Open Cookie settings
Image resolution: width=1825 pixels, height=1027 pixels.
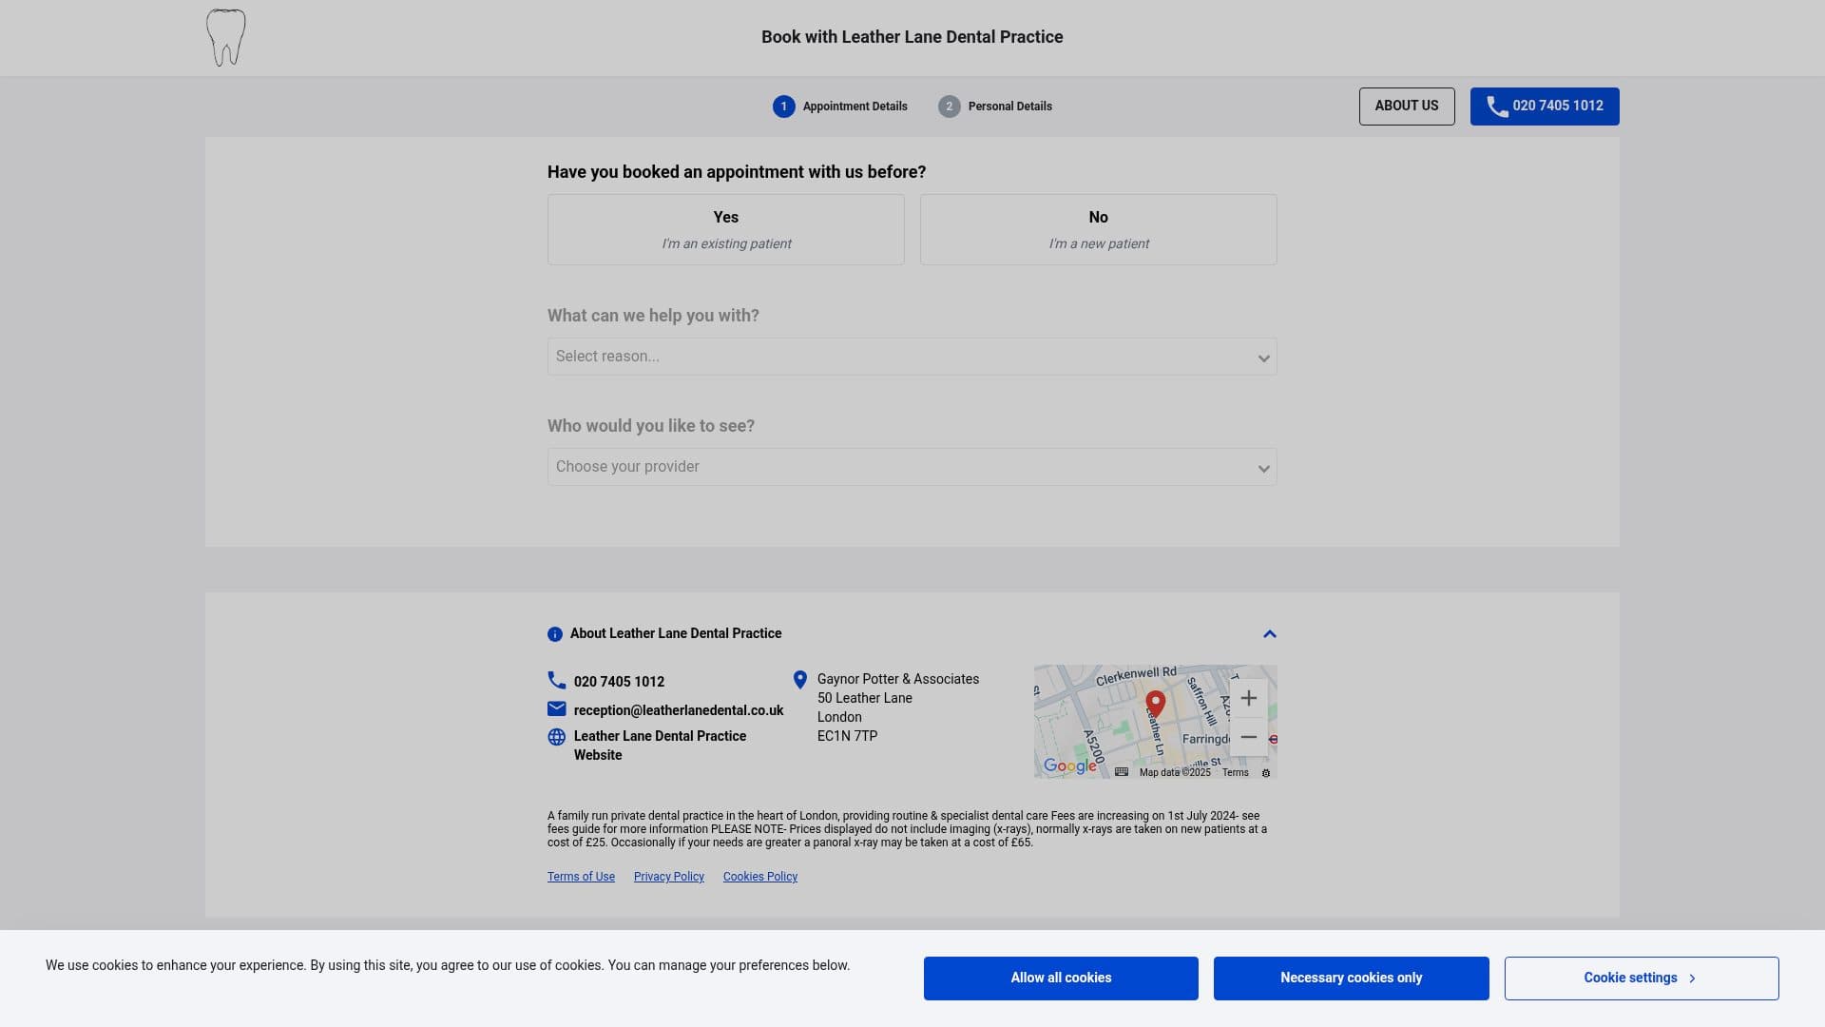[1642, 979]
